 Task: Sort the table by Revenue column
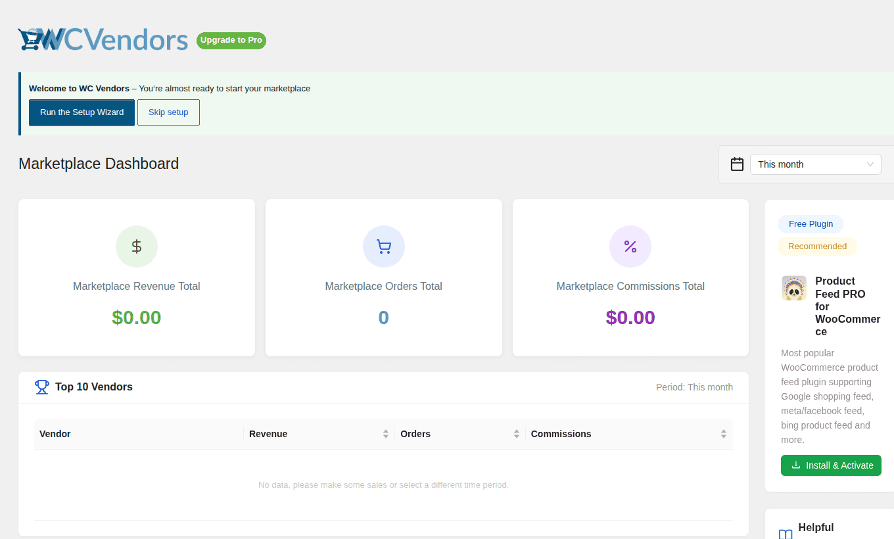(x=319, y=434)
